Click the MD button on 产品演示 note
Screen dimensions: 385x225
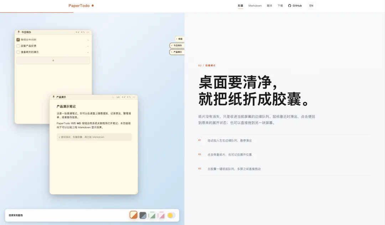tap(118, 97)
